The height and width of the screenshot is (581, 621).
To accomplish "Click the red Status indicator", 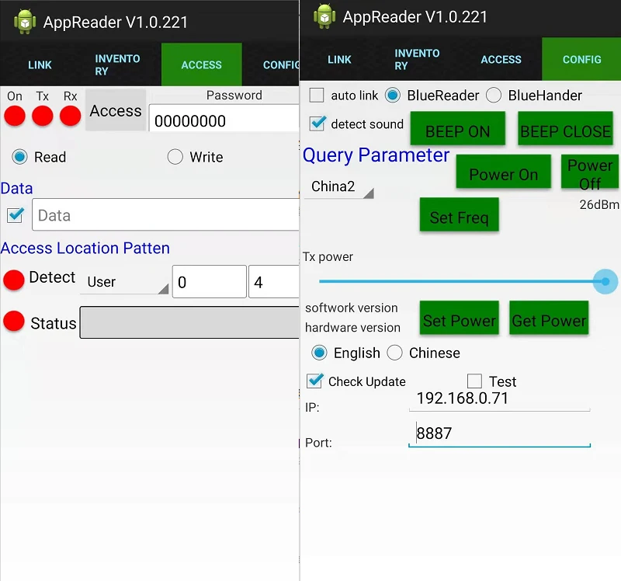I will (x=14, y=321).
